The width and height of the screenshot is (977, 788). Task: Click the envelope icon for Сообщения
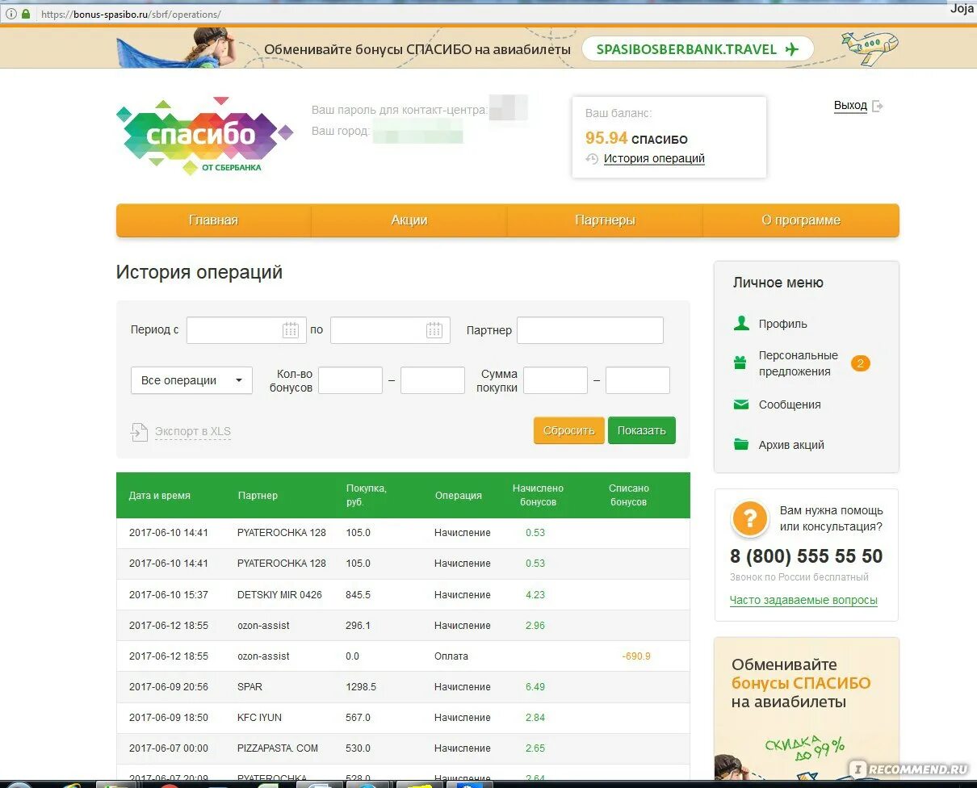pos(740,404)
